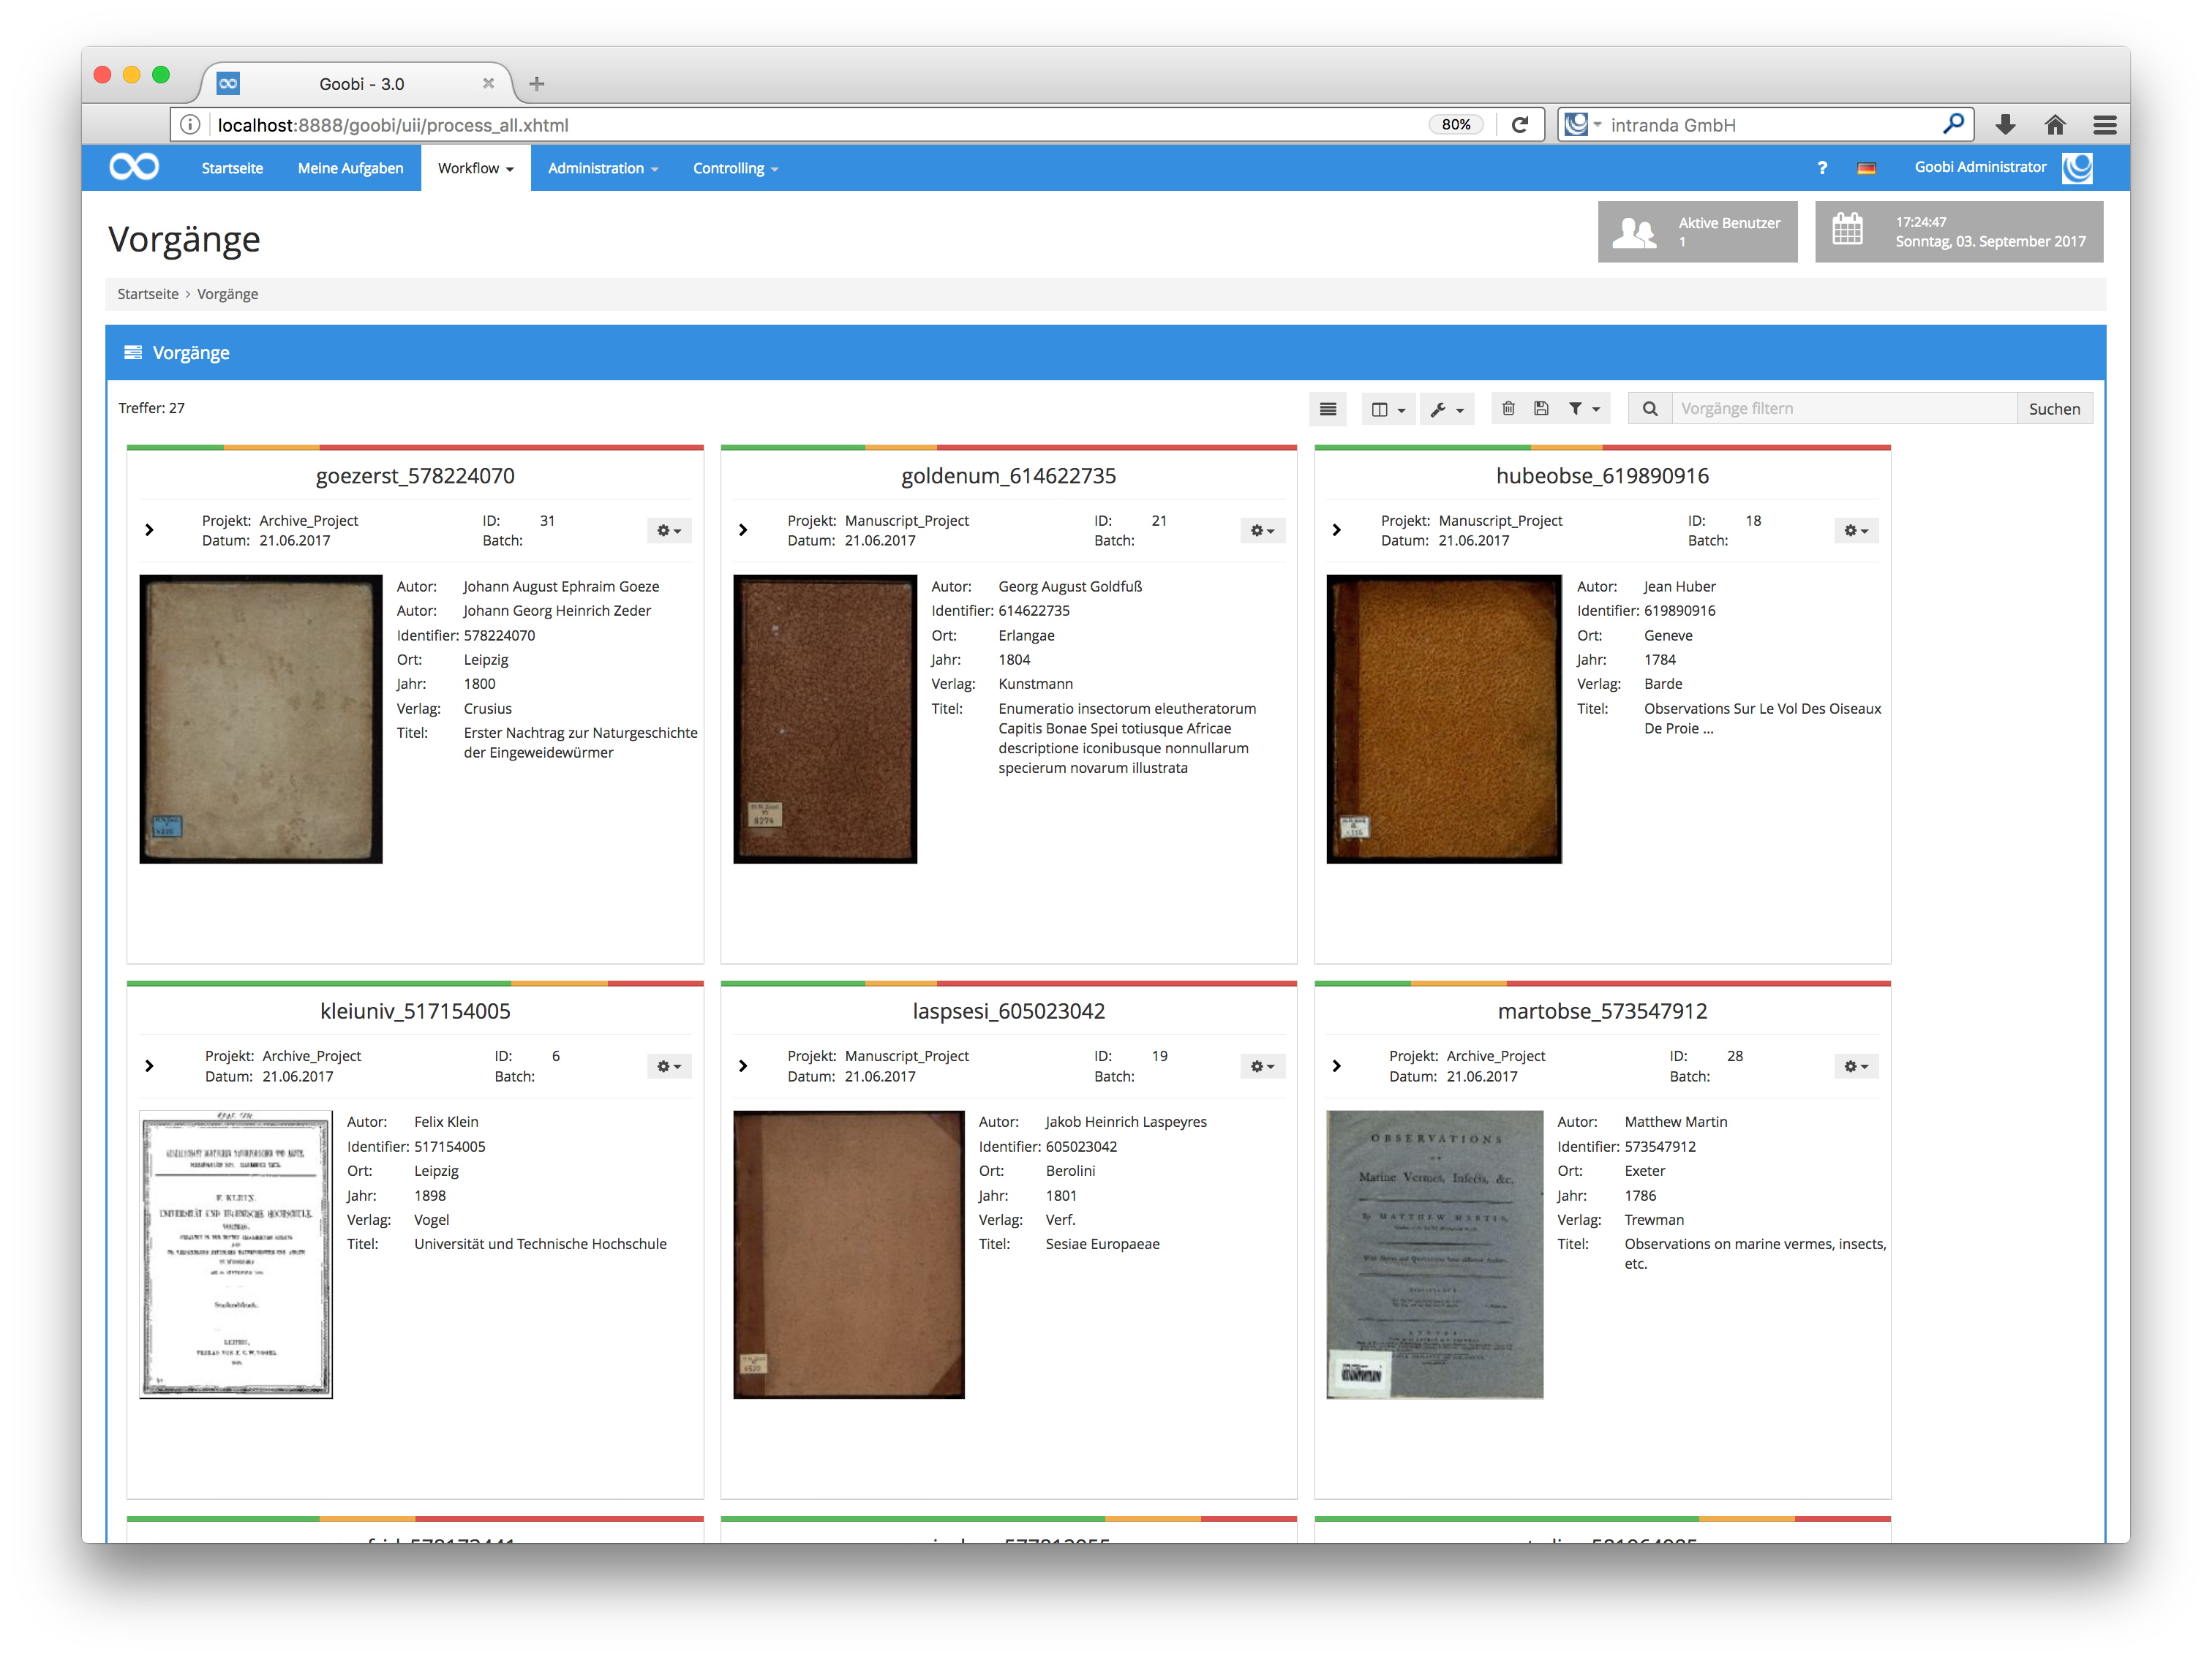2212x1660 pixels.
Task: Open the funnel filter dropdown
Action: (x=1584, y=408)
